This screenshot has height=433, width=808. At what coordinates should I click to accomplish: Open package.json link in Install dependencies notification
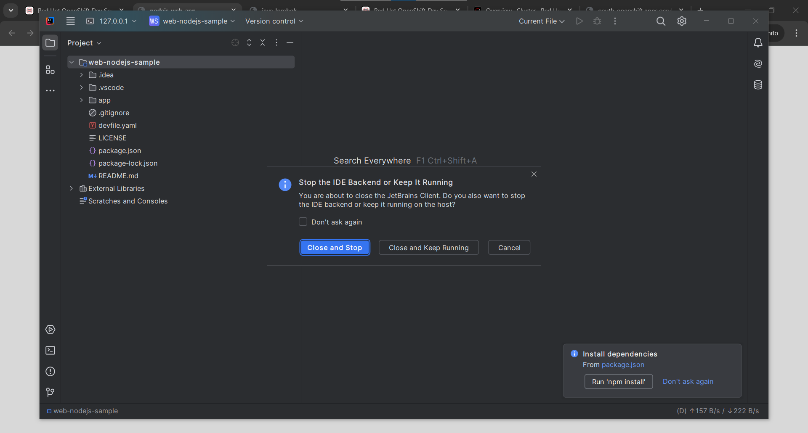pos(623,365)
